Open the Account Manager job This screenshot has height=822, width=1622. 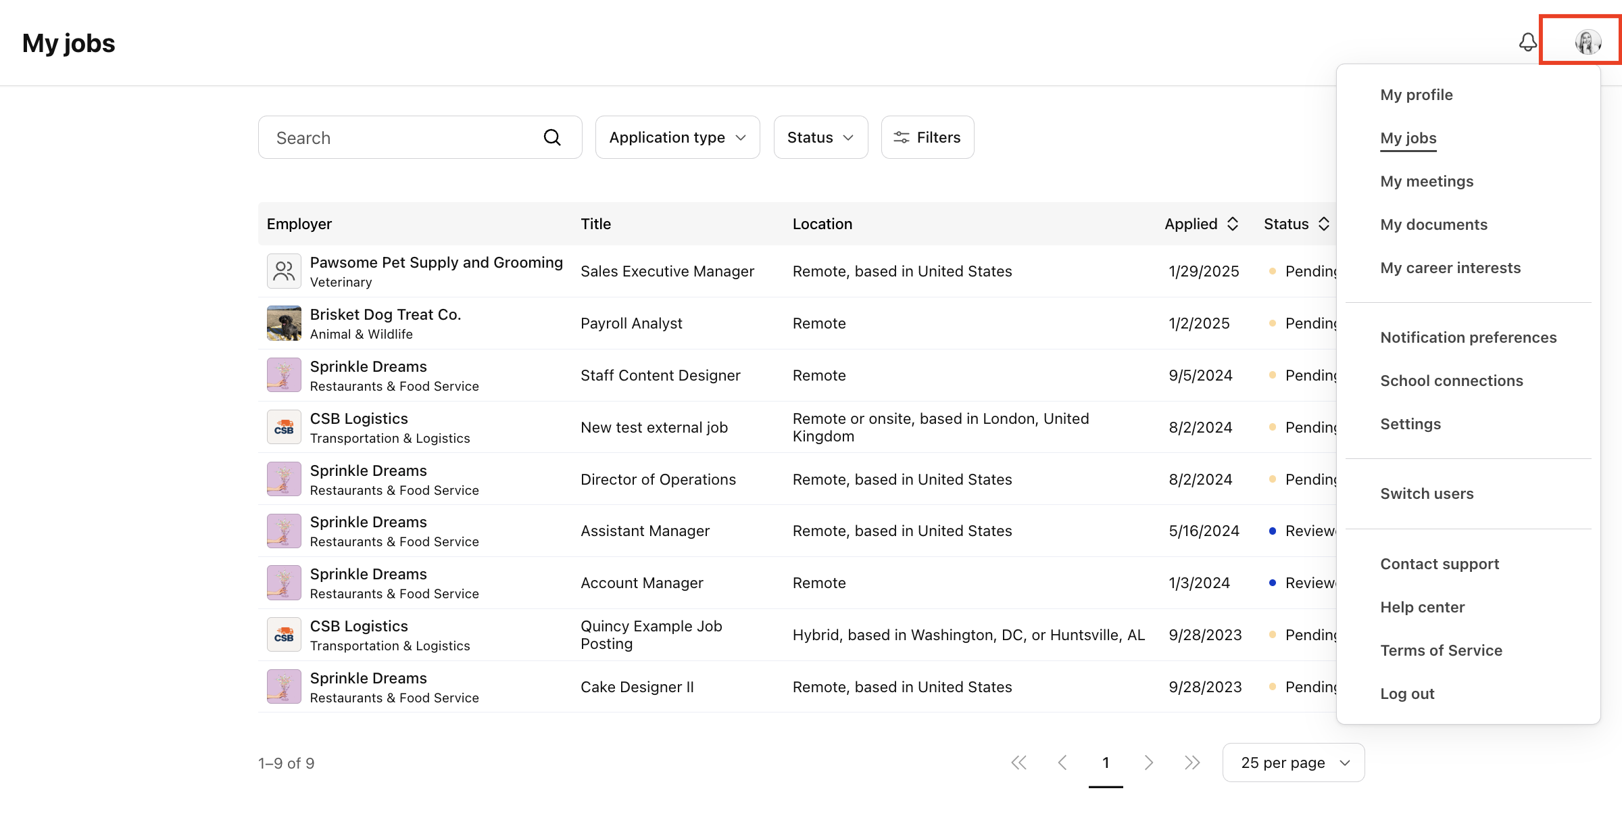point(642,583)
